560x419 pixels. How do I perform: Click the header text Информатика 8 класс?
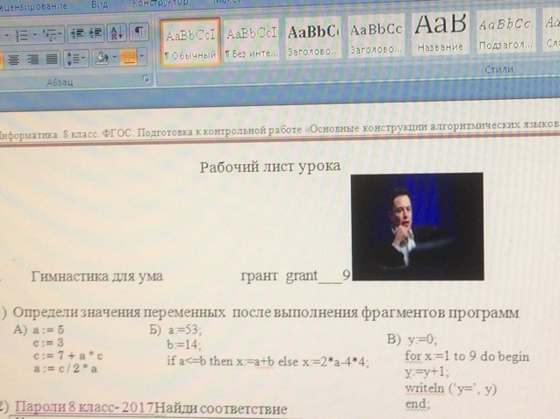click(x=48, y=136)
